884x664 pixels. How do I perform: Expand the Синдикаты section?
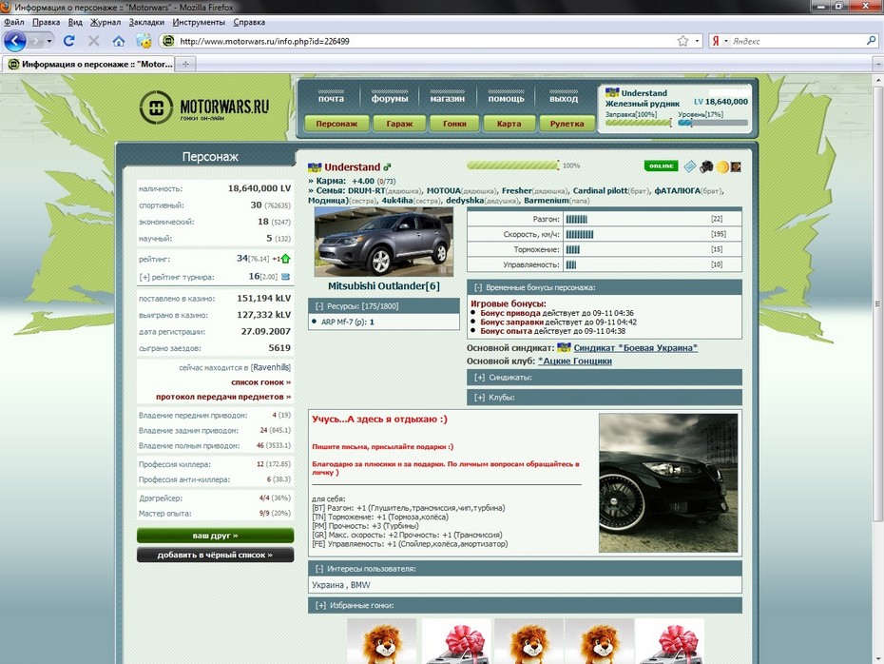(x=480, y=378)
